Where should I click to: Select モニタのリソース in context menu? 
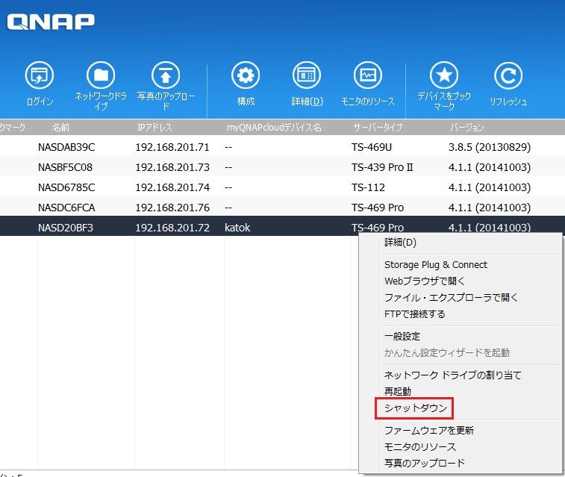420,447
